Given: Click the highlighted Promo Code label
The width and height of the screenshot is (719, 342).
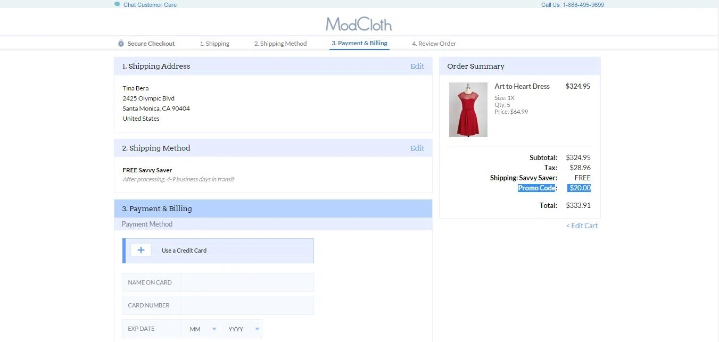Looking at the screenshot, I should point(536,188).
